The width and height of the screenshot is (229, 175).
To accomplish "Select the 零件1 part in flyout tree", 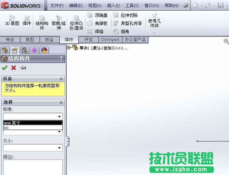I will (x=100, y=48).
